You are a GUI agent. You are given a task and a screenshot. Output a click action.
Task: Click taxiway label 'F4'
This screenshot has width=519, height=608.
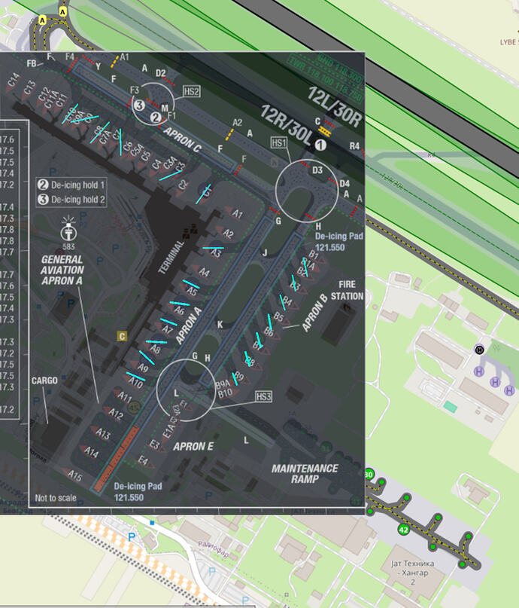(x=70, y=57)
